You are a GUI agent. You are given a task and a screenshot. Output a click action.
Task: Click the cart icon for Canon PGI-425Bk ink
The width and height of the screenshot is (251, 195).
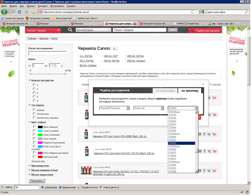(214, 134)
